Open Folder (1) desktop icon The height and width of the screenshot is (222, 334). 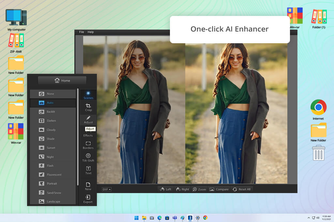[319, 19]
